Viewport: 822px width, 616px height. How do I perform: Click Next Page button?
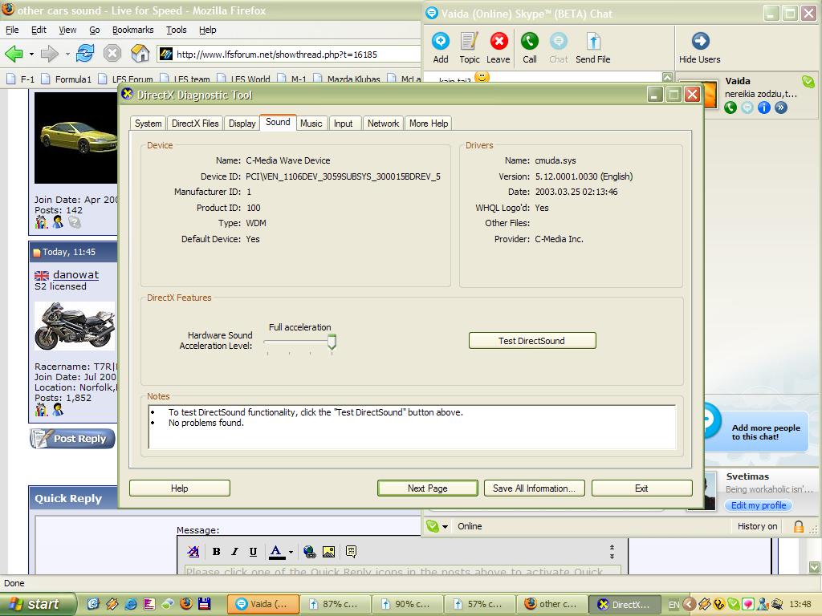coord(427,488)
